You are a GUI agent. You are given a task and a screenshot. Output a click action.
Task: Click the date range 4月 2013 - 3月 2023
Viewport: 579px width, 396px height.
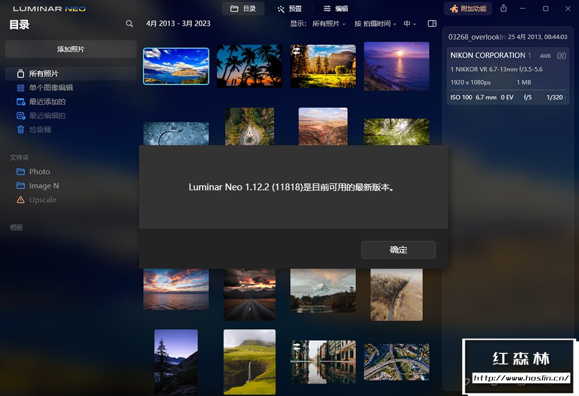click(179, 23)
